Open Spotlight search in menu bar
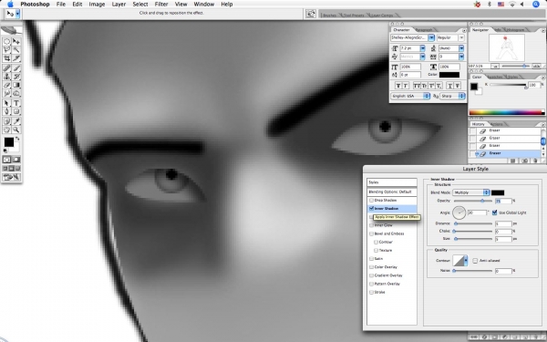 click(x=536, y=5)
